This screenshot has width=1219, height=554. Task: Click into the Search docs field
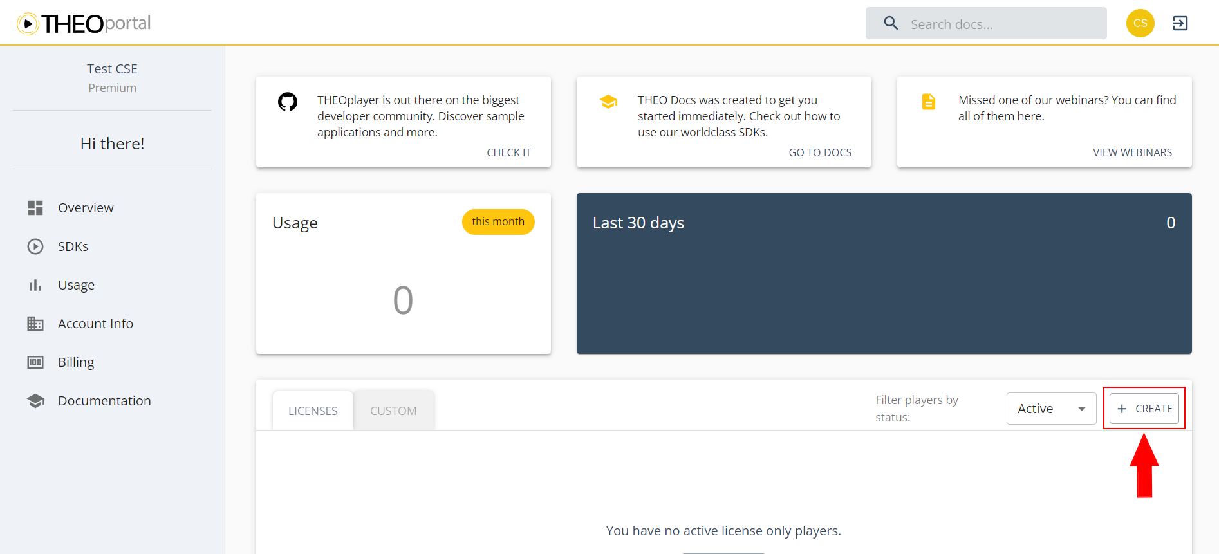tap(986, 24)
